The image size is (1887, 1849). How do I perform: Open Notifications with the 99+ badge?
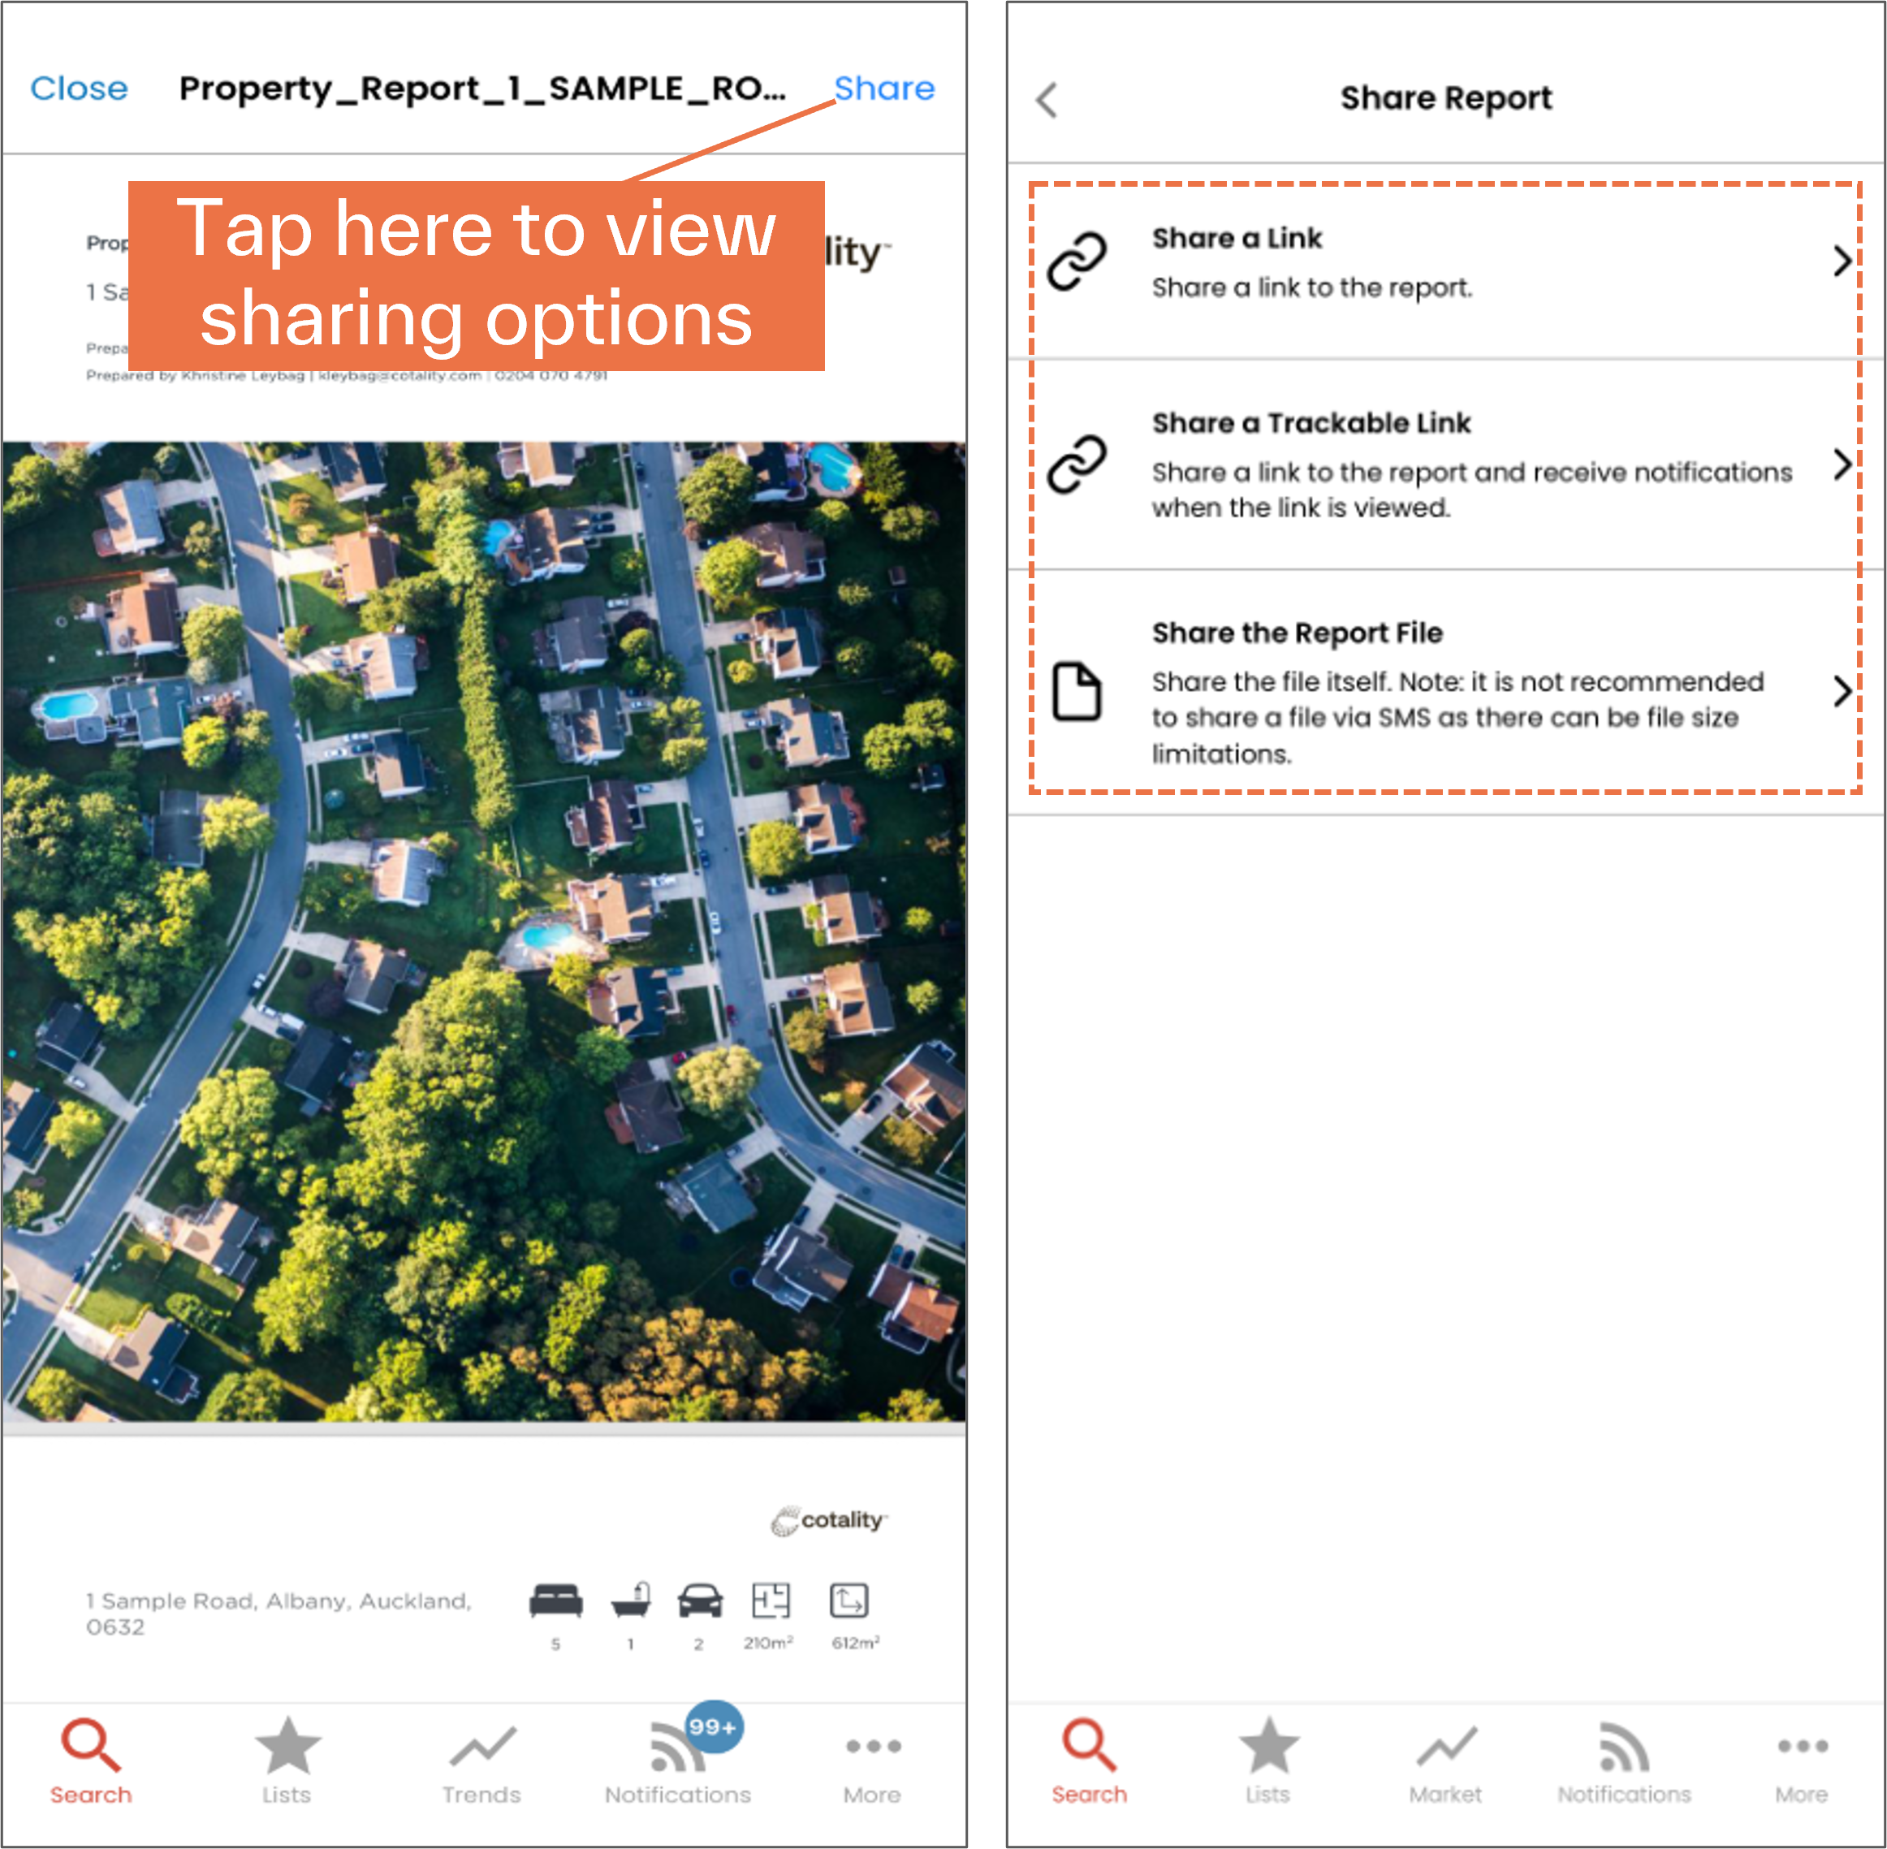coord(678,1760)
